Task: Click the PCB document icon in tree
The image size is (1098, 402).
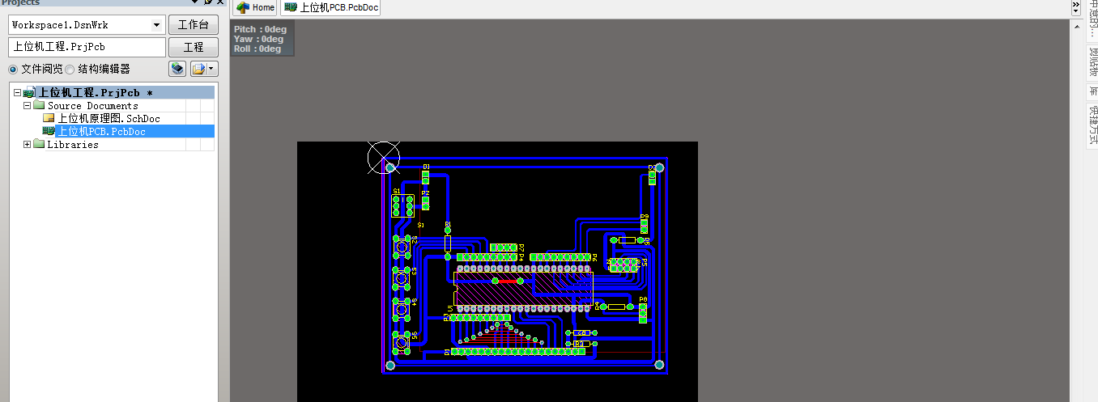Action: click(x=49, y=132)
